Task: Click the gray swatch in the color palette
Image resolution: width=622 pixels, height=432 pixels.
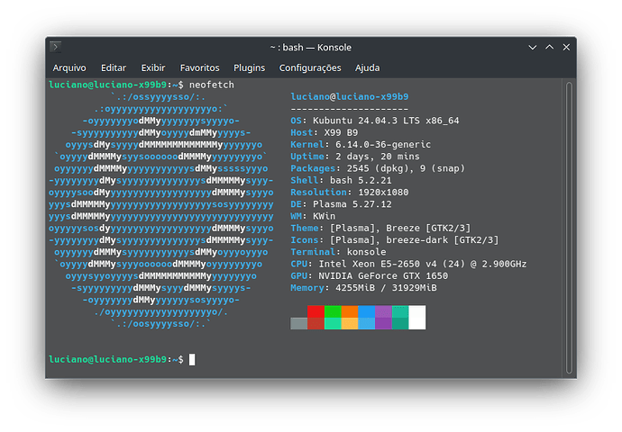Action: coord(298,323)
